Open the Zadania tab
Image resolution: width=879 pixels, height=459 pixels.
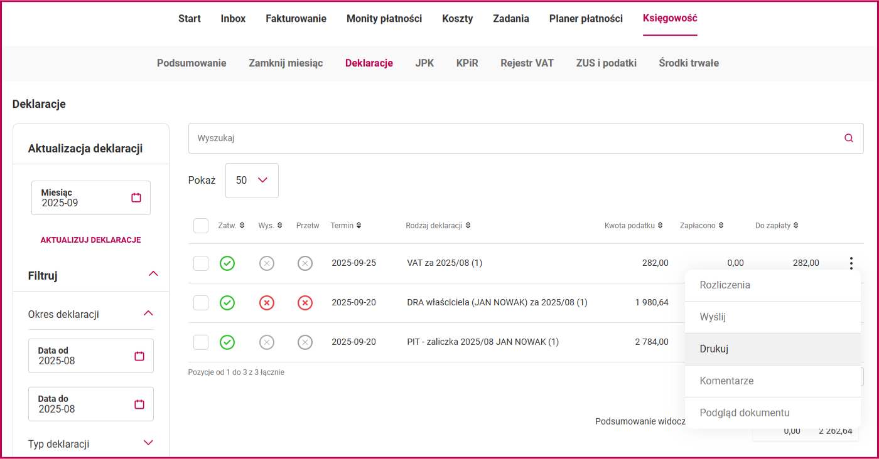[511, 19]
